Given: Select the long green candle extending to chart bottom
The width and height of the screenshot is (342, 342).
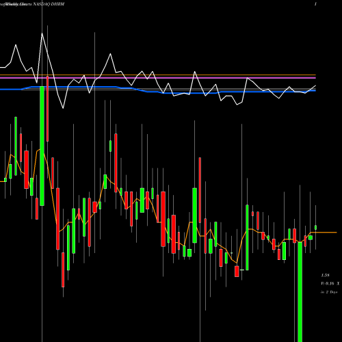Looking at the screenshot, I should 300,292.
